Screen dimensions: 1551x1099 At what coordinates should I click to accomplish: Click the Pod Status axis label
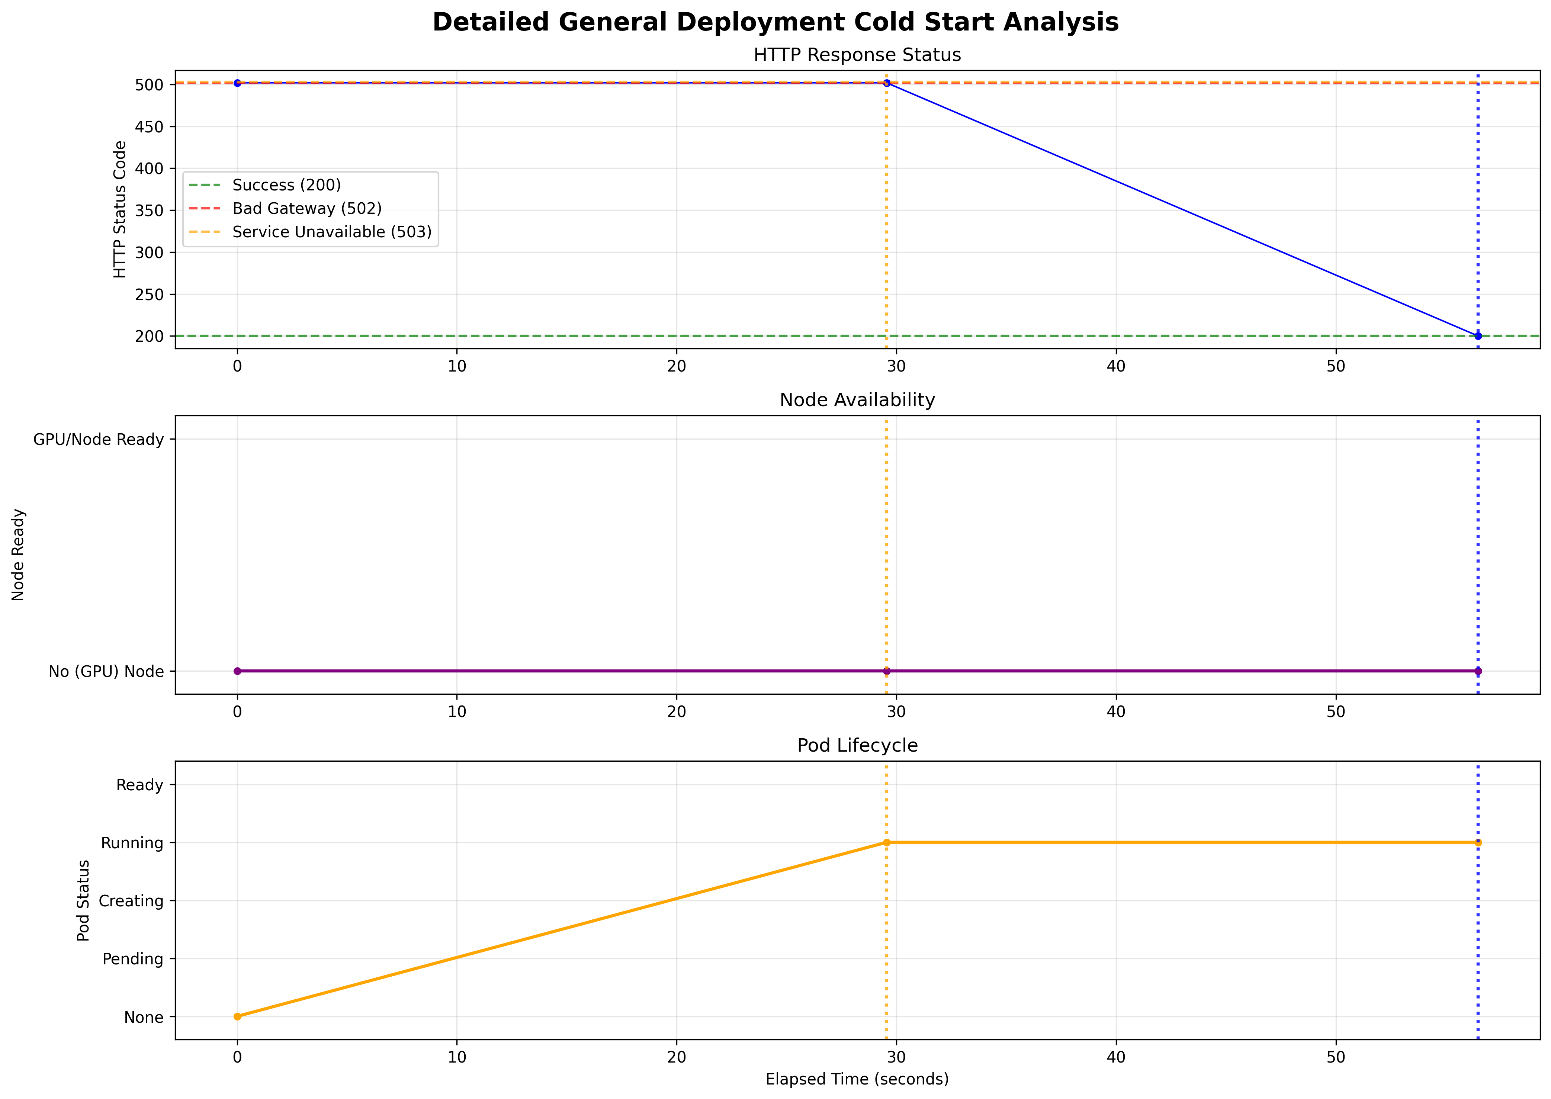point(83,900)
